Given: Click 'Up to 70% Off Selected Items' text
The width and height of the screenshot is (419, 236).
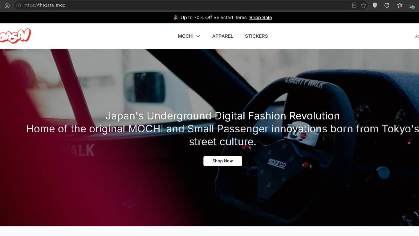Looking at the screenshot, I should 214,18.
